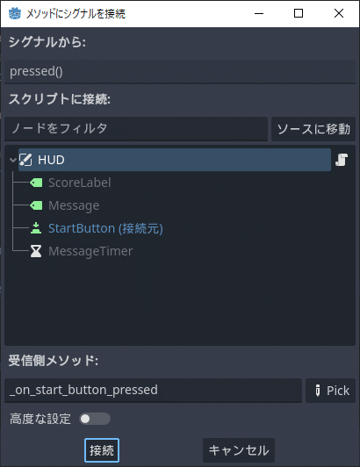Click the StartButton button icon
This screenshot has height=467, width=360.
(x=36, y=228)
